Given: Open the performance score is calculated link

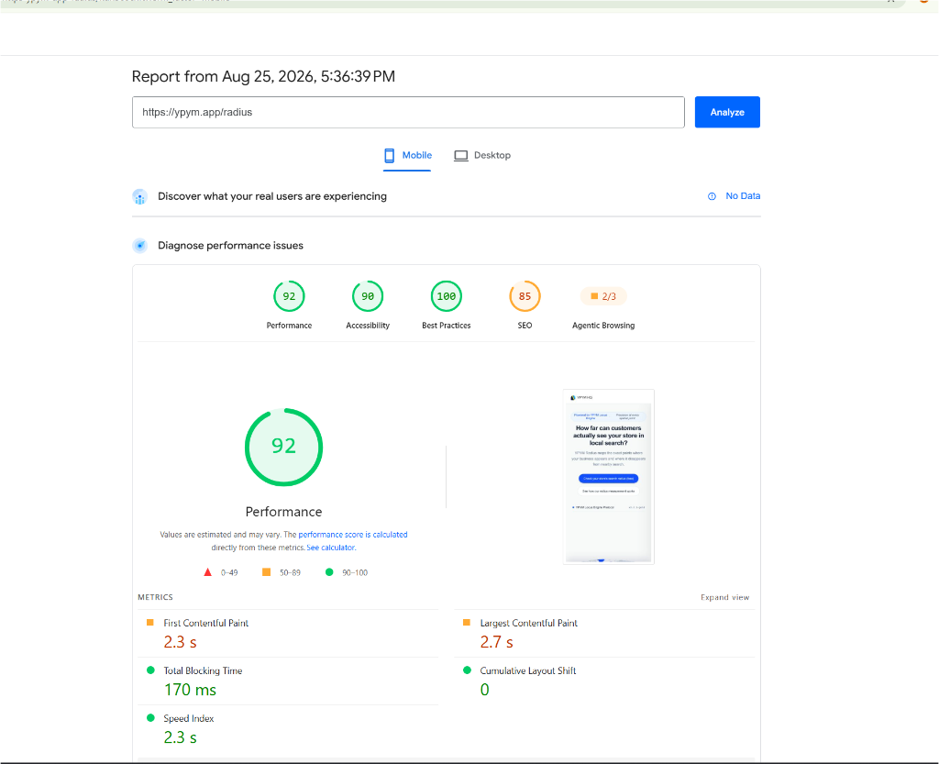Looking at the screenshot, I should click(x=353, y=535).
